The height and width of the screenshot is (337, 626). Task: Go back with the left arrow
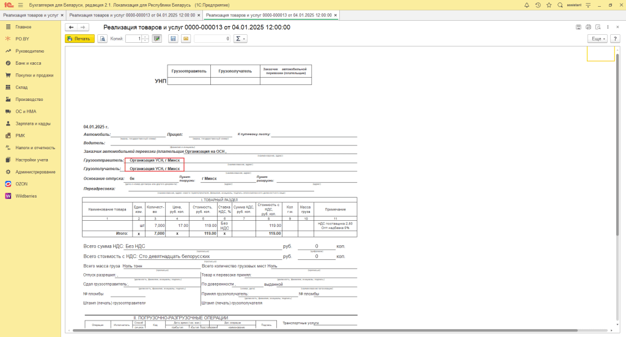tap(71, 27)
